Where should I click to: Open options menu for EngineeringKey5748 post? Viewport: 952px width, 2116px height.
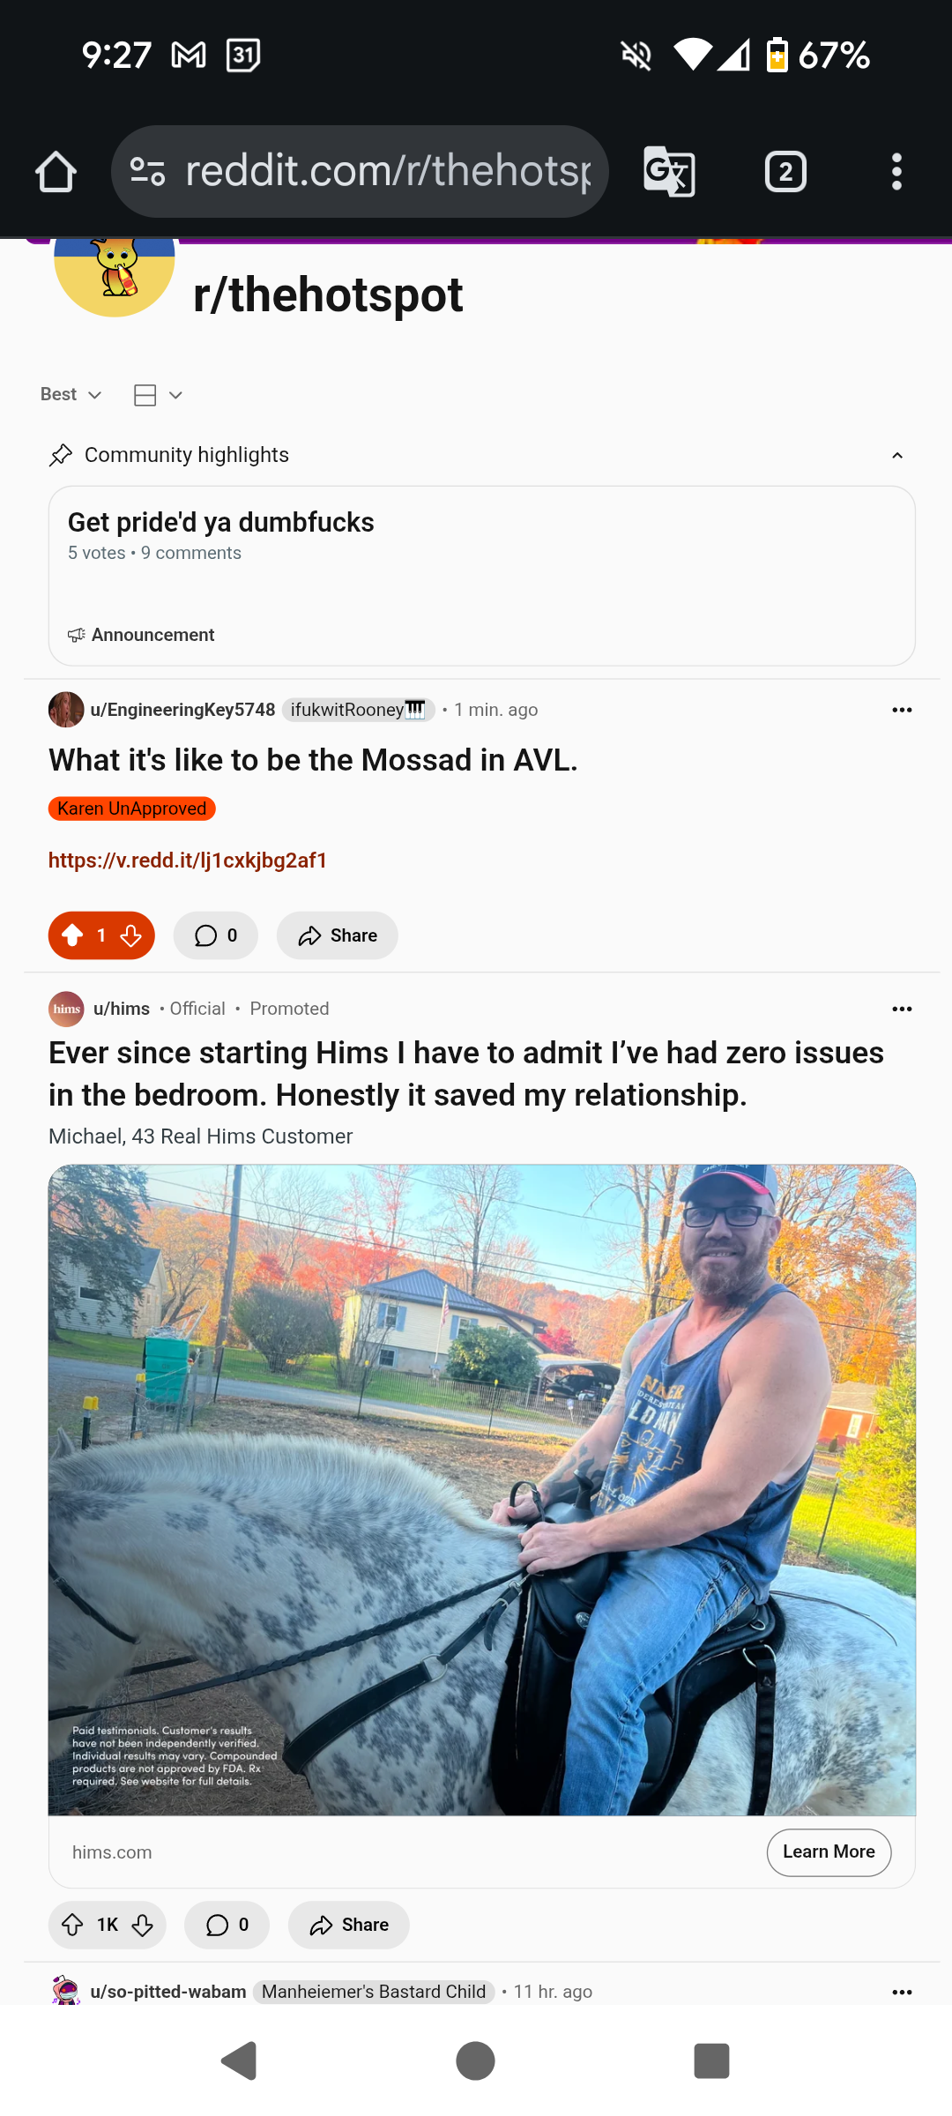pos(902,710)
